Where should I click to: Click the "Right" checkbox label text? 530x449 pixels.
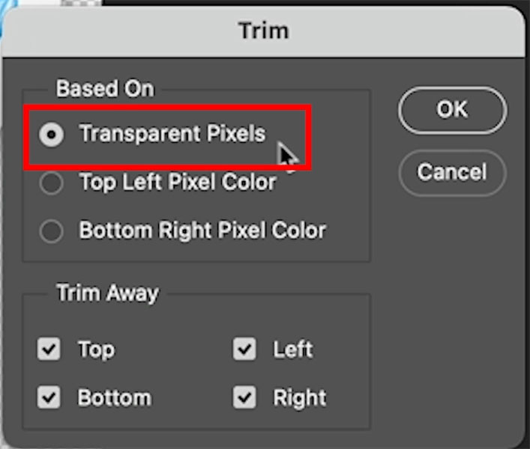pos(300,398)
